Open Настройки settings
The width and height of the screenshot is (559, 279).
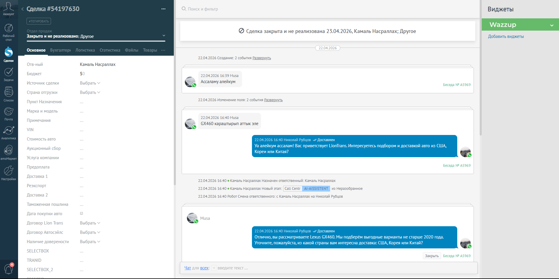pos(8,173)
